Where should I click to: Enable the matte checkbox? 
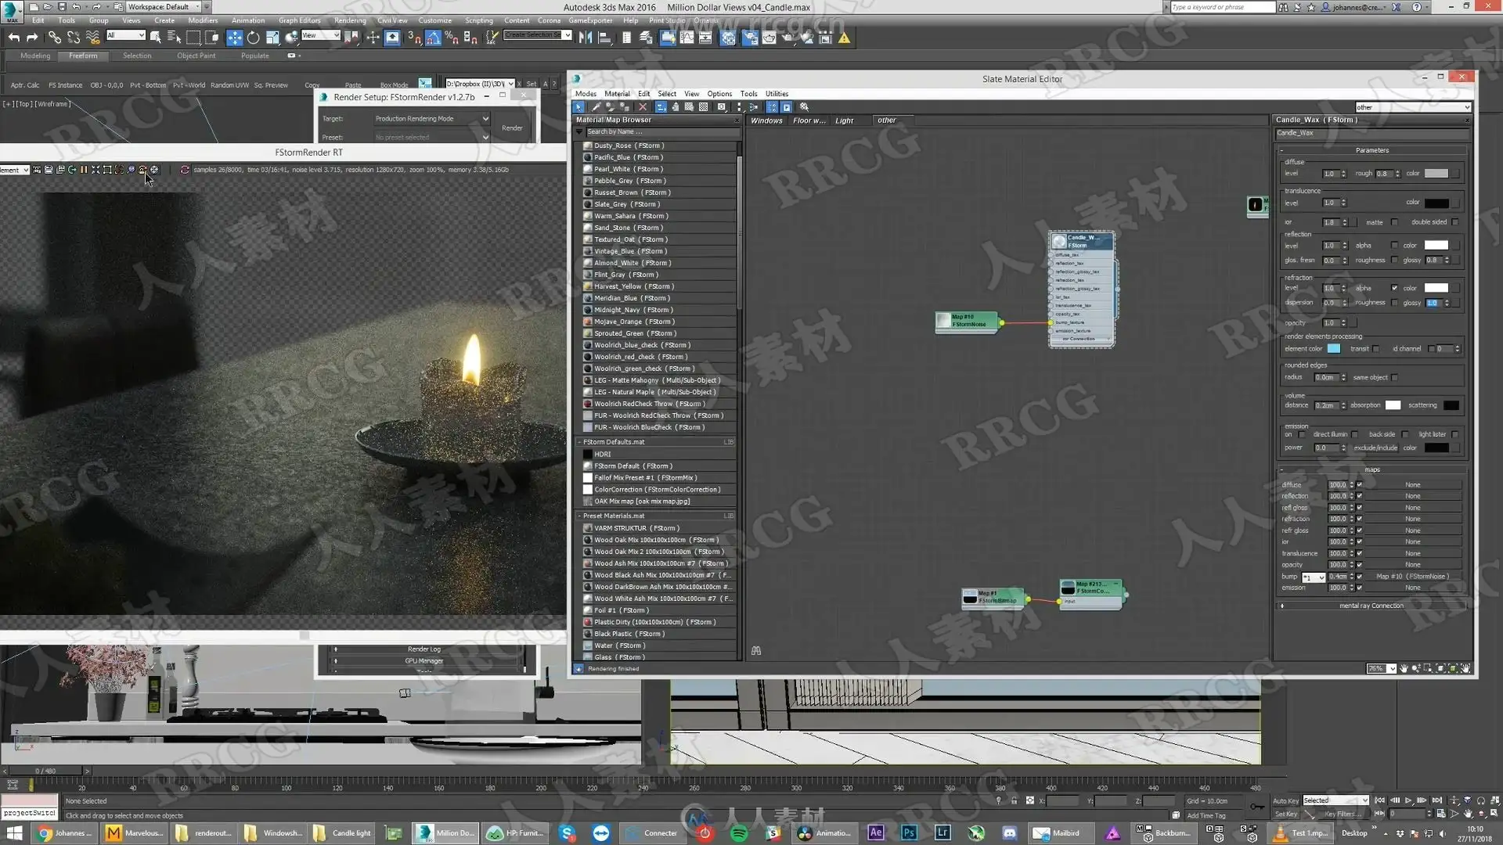(1394, 223)
